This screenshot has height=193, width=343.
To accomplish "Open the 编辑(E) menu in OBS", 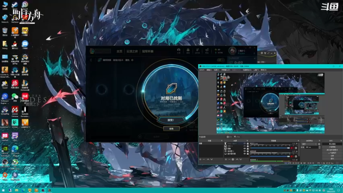I will (209, 70).
